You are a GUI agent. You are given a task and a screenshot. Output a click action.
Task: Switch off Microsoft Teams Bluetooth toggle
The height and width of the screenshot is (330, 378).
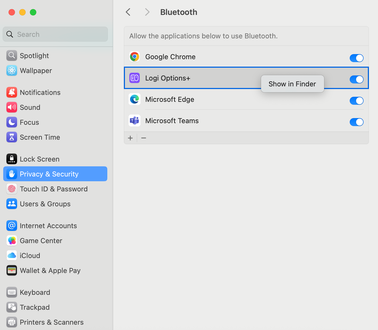pyautogui.click(x=357, y=122)
